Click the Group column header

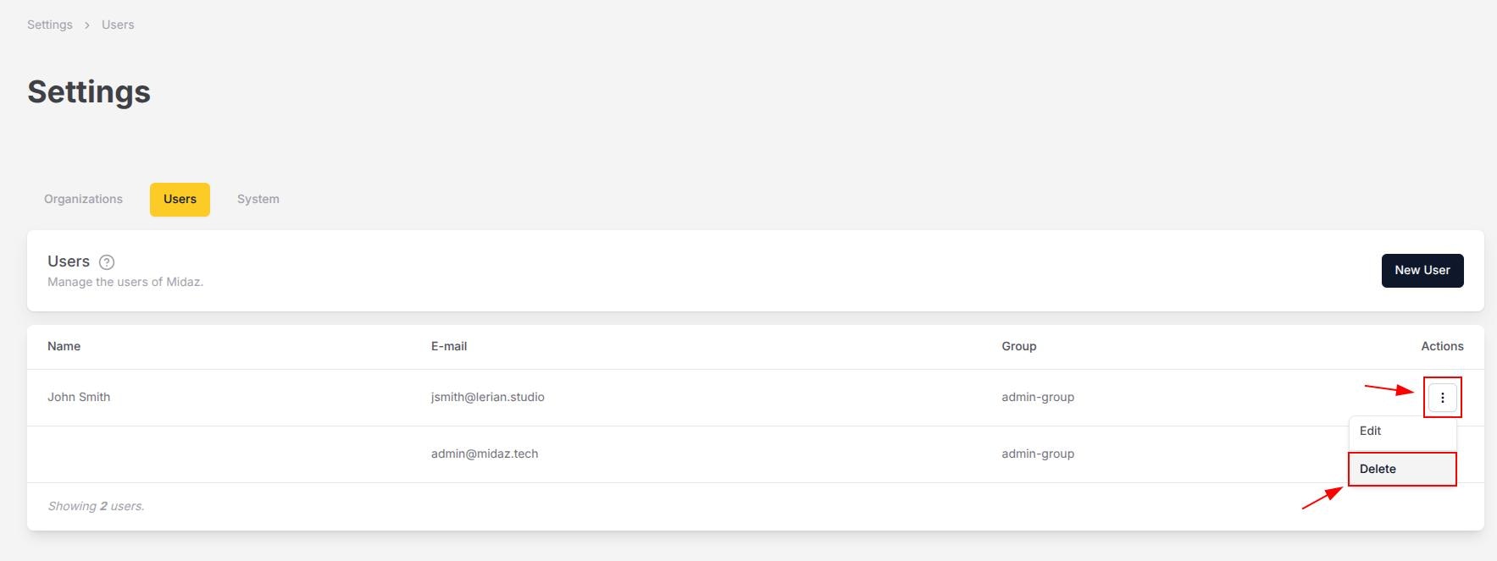(1019, 346)
